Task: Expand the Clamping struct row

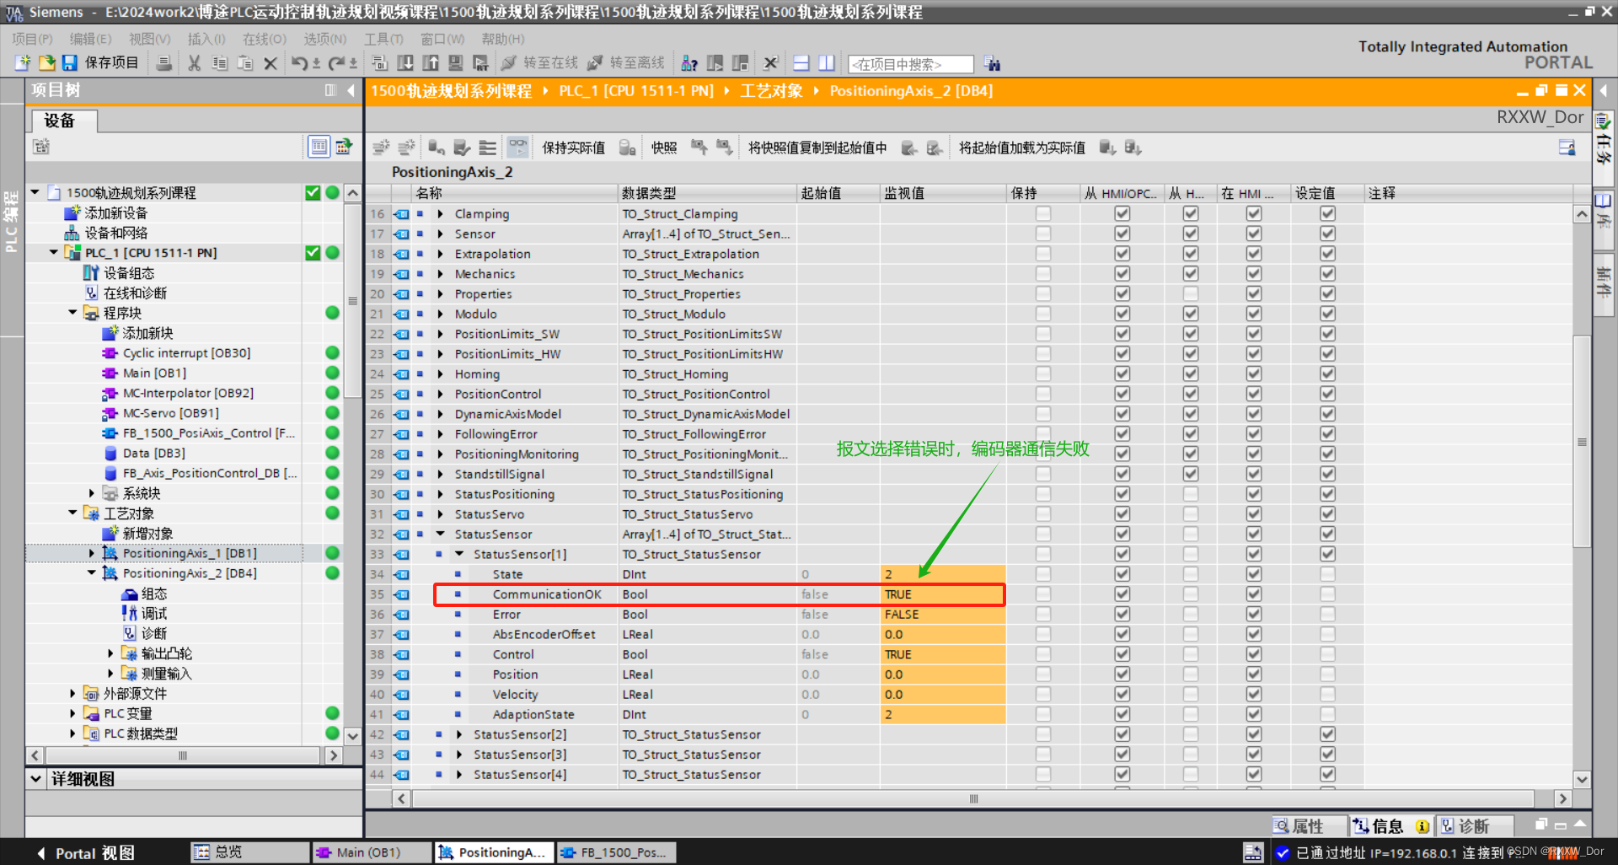Action: click(x=440, y=214)
